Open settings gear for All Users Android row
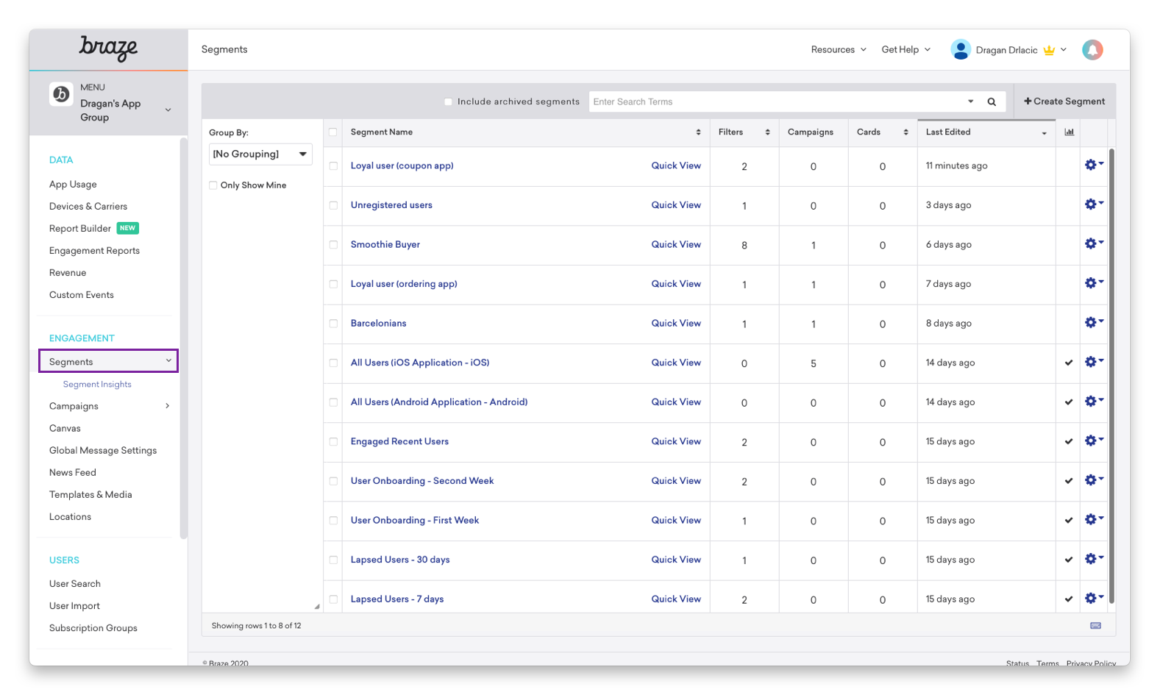This screenshot has width=1160, height=695. pos(1094,402)
